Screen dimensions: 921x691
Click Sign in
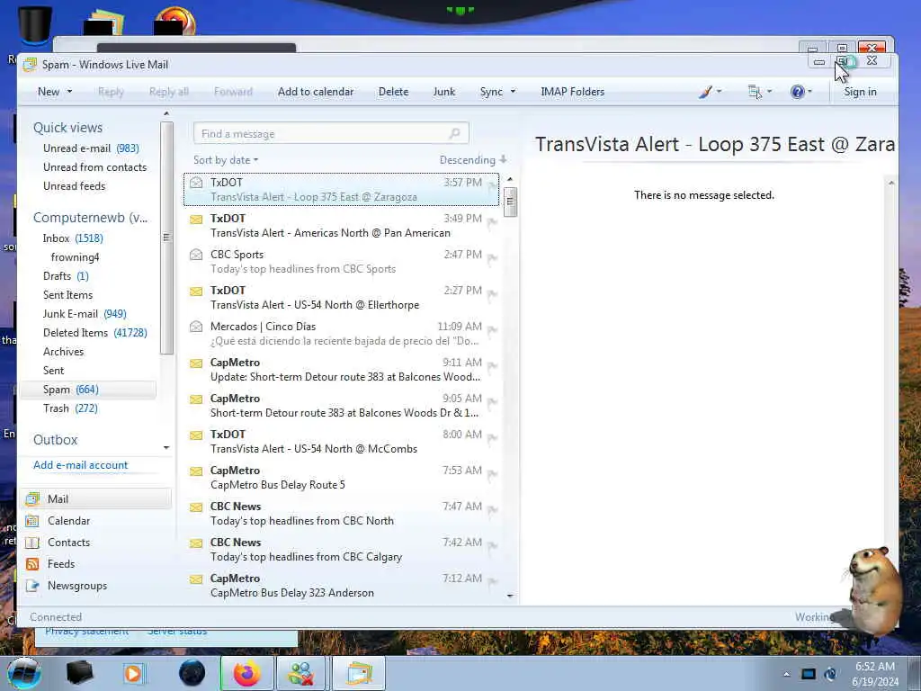(x=860, y=92)
